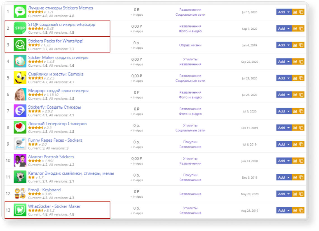This screenshot has height=231, width=319.
Task: Open Funny Rages Faces - Stickers link
Action: (55, 140)
